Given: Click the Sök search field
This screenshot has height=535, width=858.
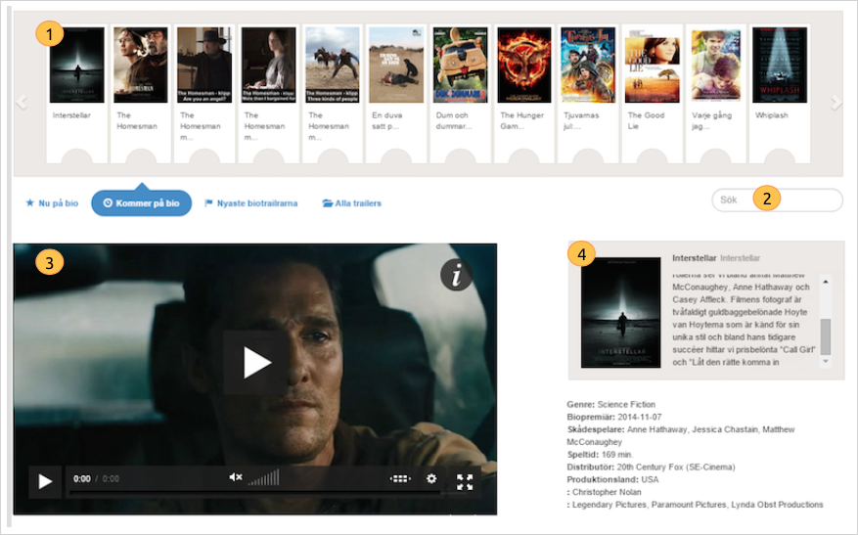Looking at the screenshot, I should 777,200.
